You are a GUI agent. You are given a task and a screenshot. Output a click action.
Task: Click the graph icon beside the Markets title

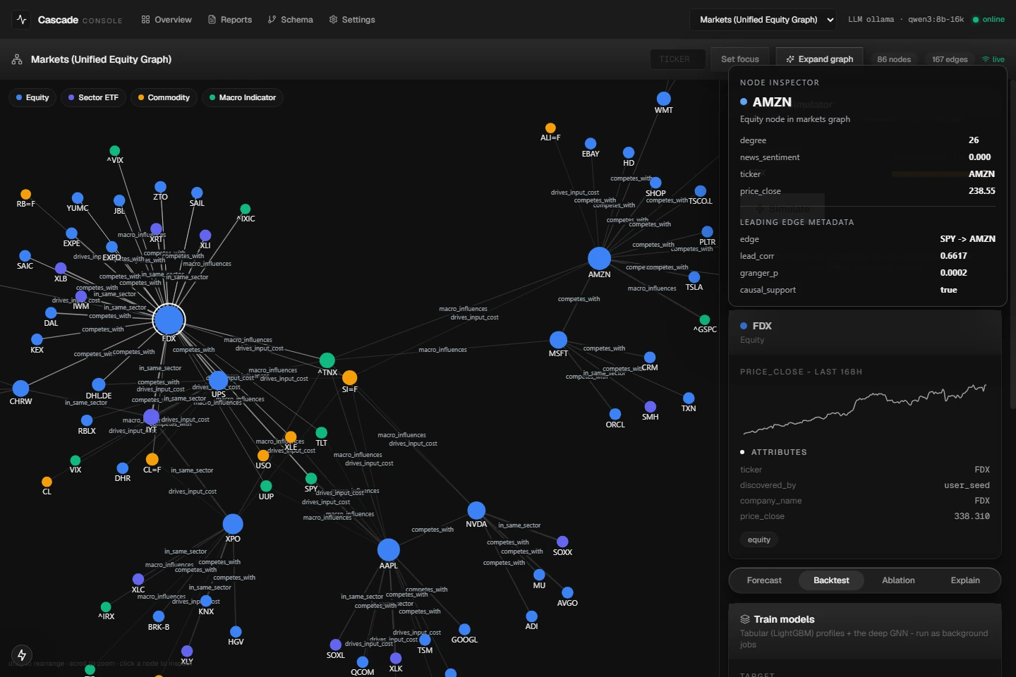pos(17,60)
